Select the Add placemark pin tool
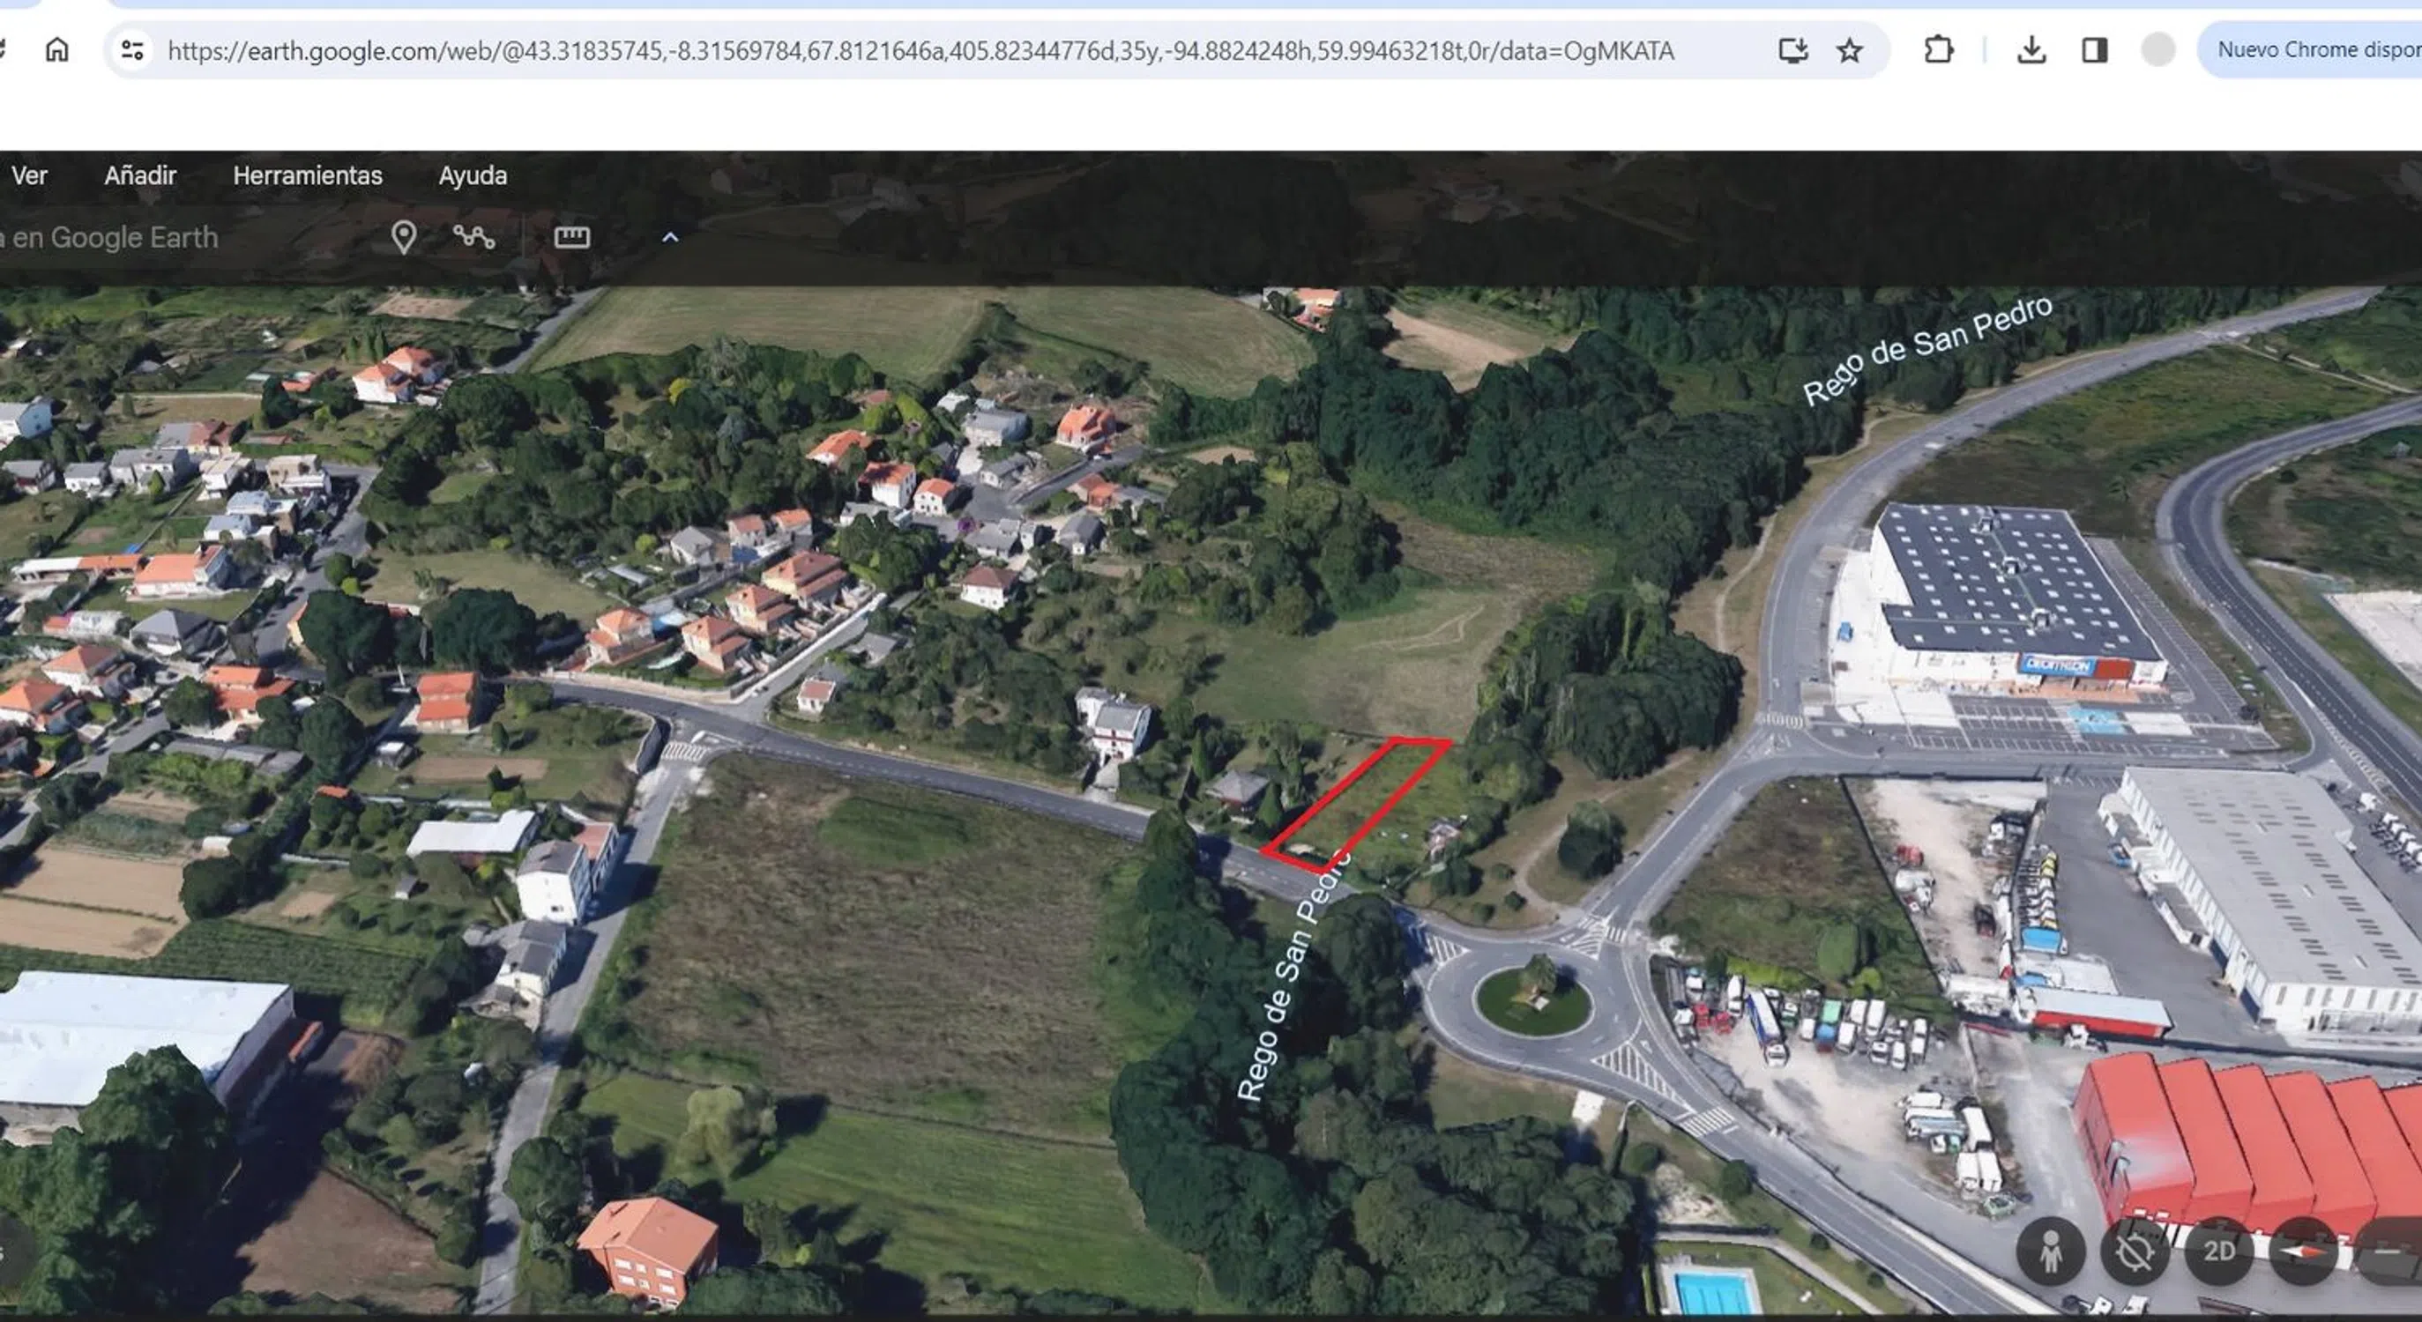Image resolution: width=2422 pixels, height=1322 pixels. [x=403, y=237]
